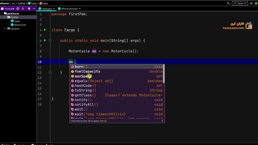Click run gutter arrow beside class Faran
258x145 pixels.
(45, 30)
